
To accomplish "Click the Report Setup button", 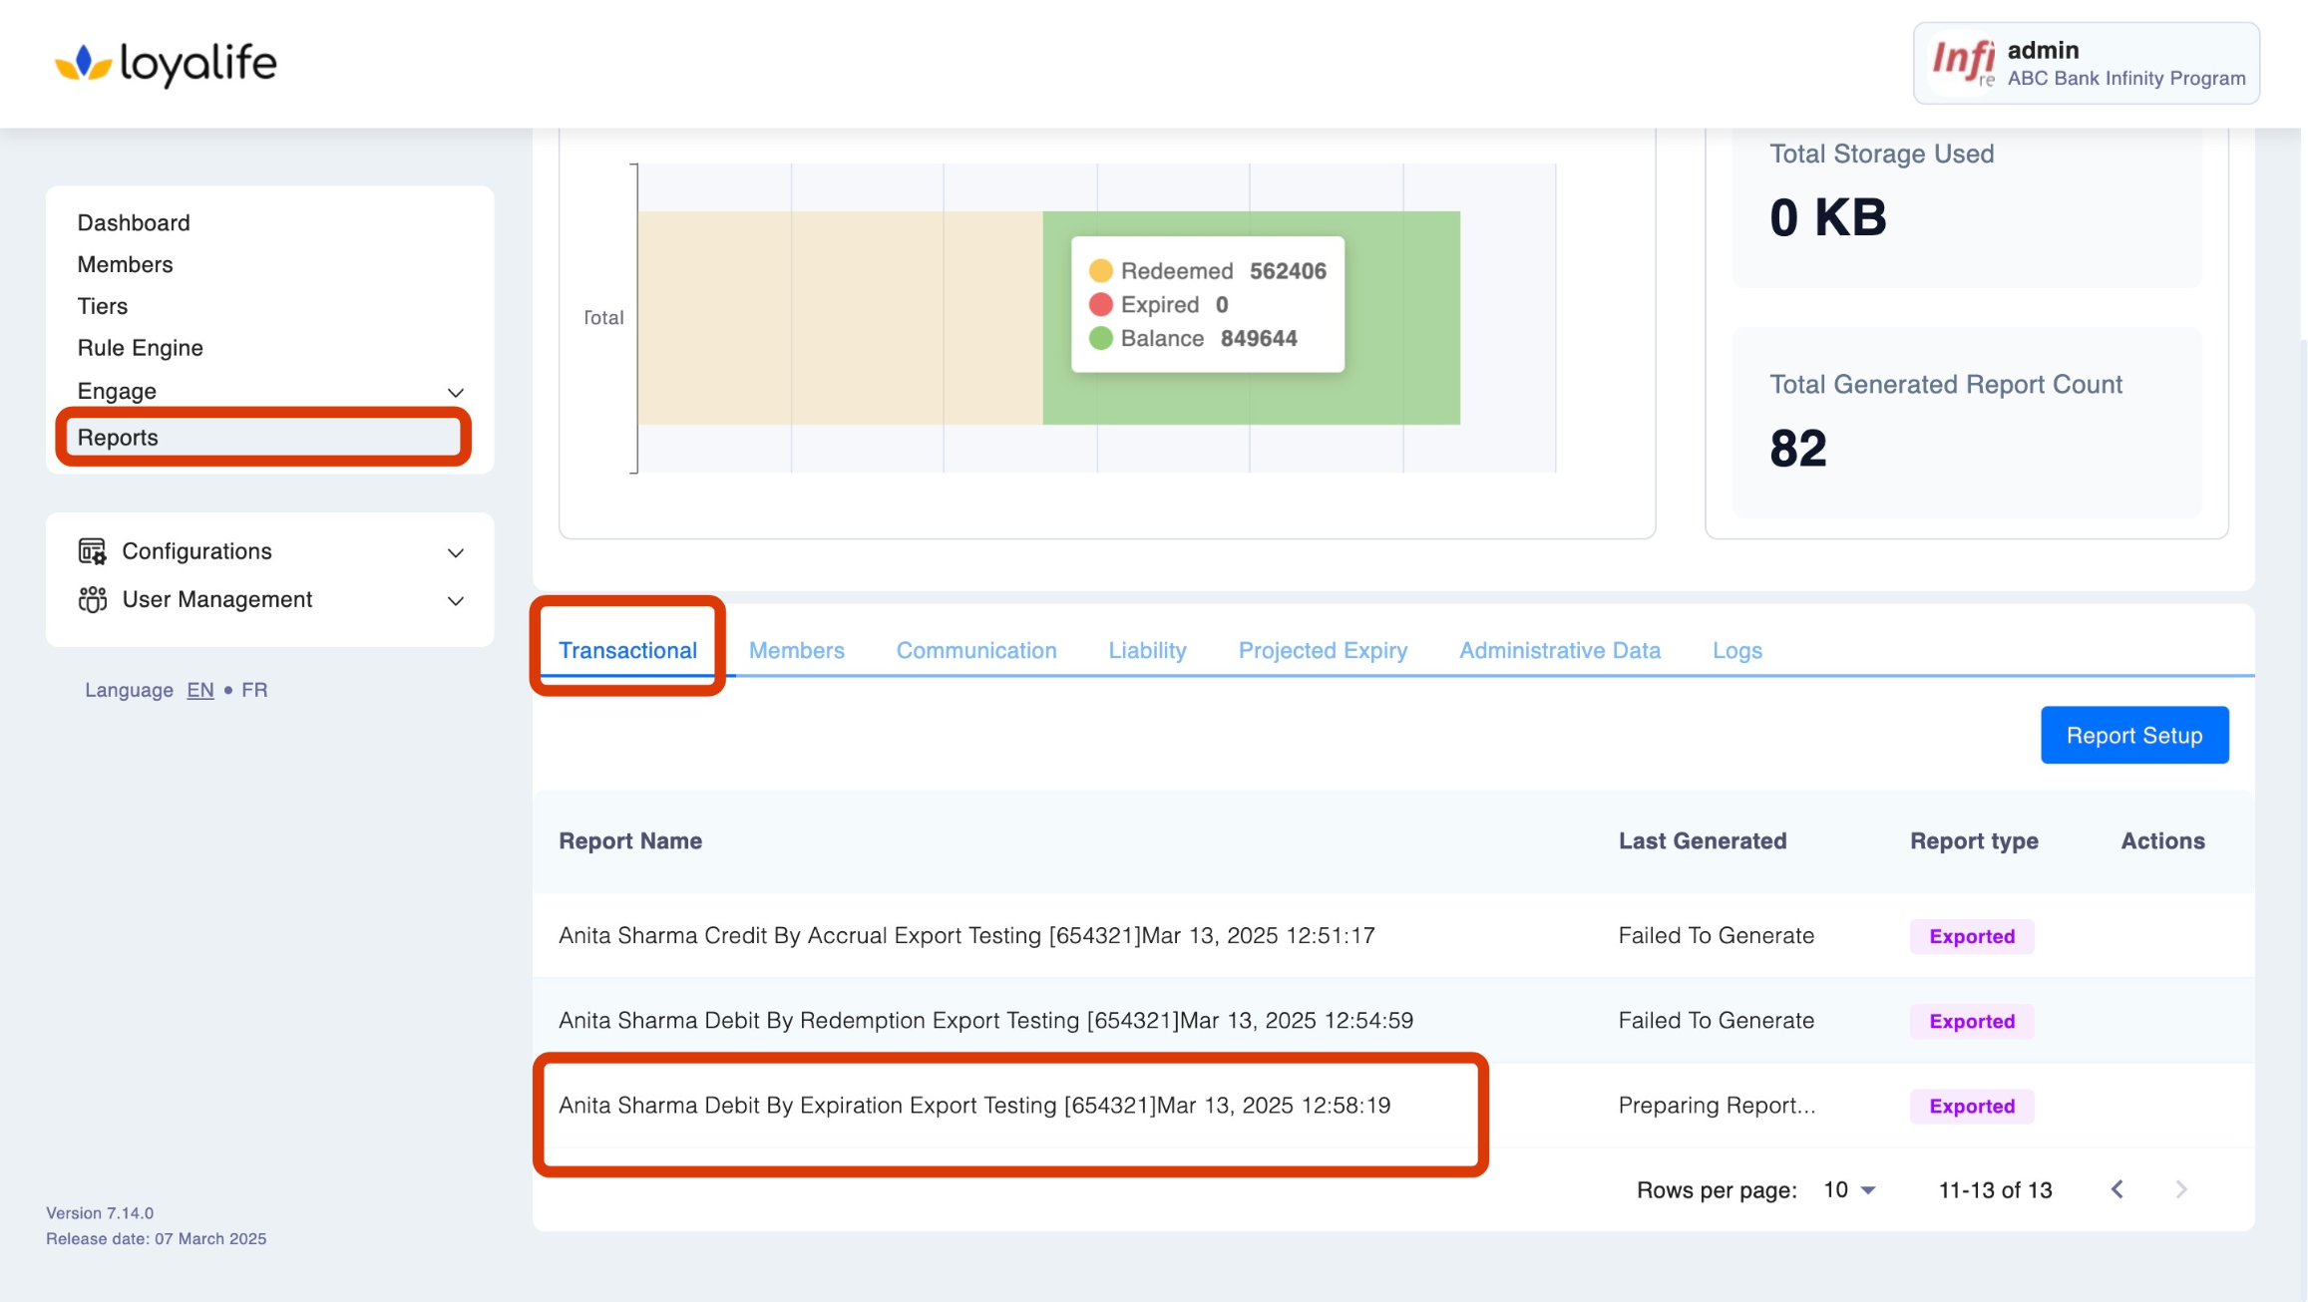I will tap(2133, 735).
